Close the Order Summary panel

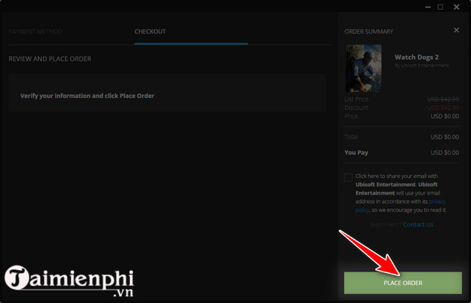tap(456, 31)
